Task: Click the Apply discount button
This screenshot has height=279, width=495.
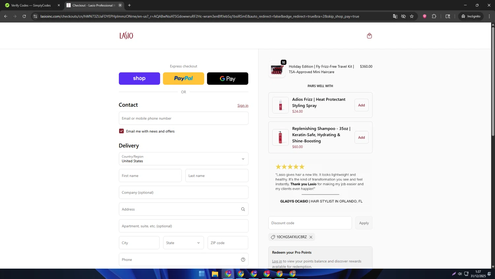Action: tap(364, 223)
